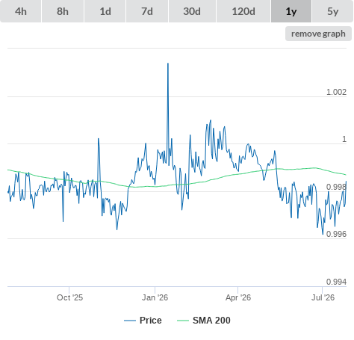
Task: Click the active 1y range tab
Action: [291, 11]
